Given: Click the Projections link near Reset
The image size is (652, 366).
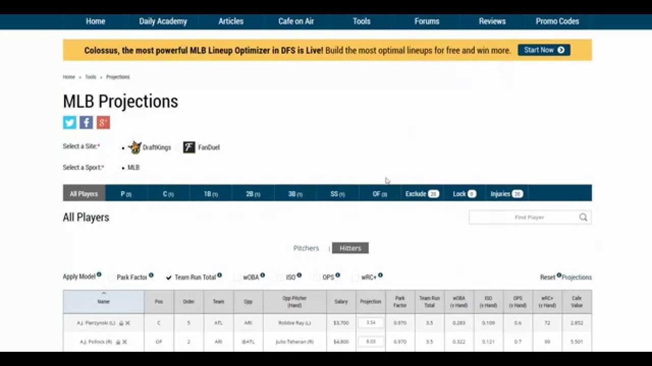Looking at the screenshot, I should [x=577, y=278].
